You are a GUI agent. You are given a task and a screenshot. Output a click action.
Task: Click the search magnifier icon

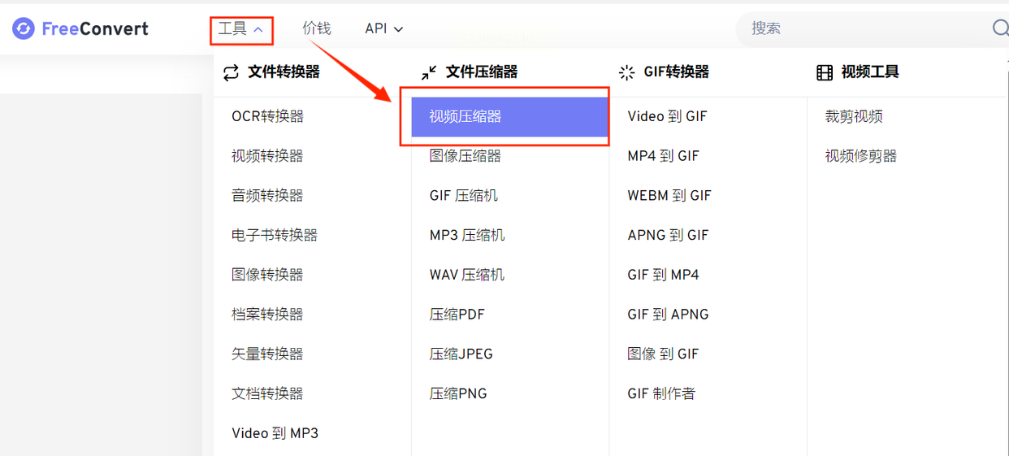(x=1000, y=28)
